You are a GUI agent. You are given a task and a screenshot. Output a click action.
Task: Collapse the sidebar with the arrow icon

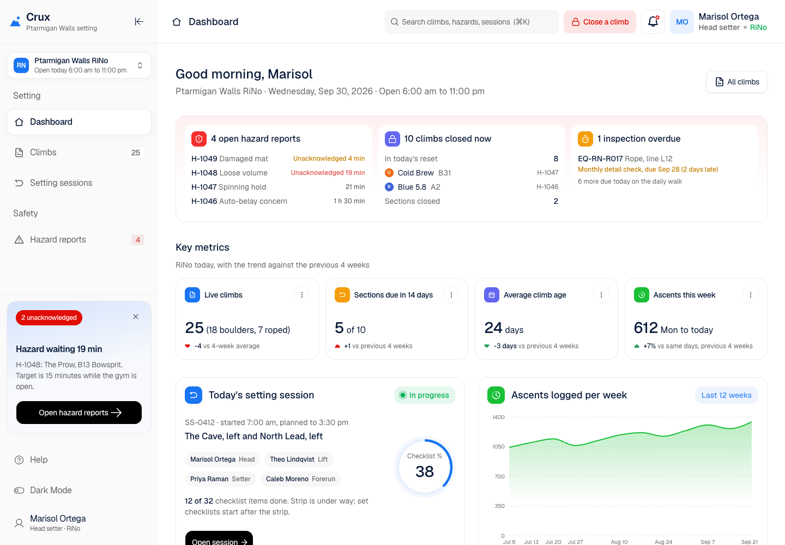point(139,22)
